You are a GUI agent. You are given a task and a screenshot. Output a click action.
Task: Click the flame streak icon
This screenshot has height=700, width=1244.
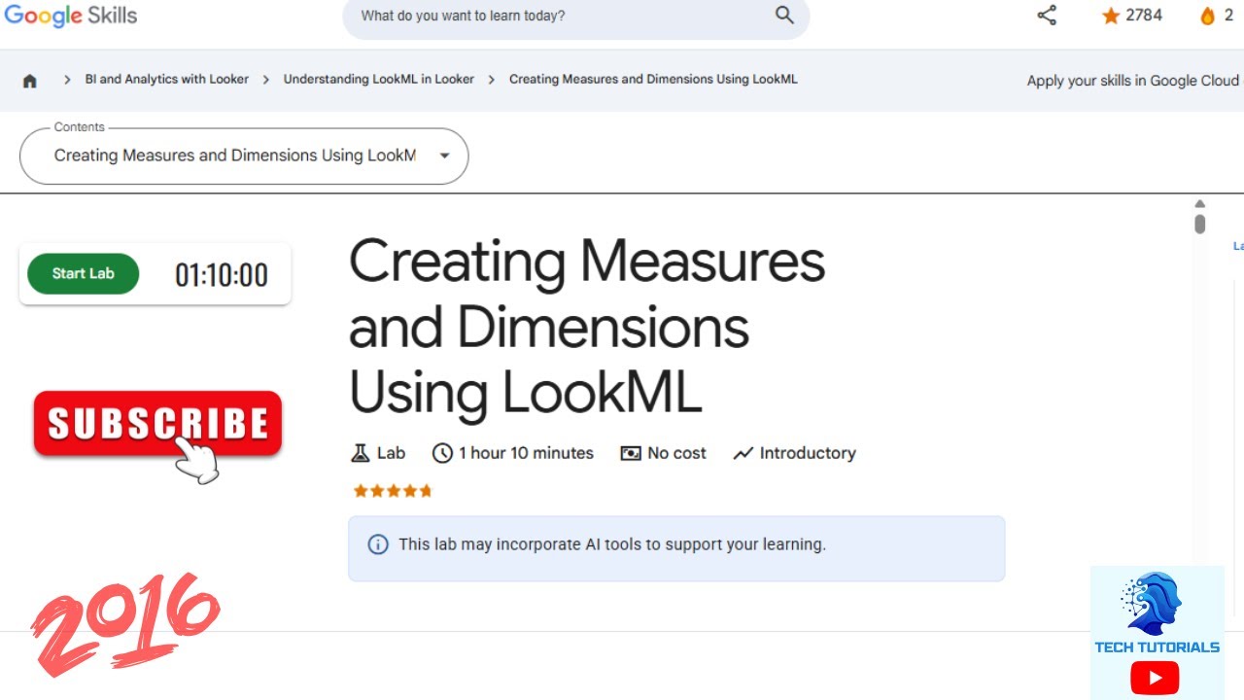pos(1207,17)
